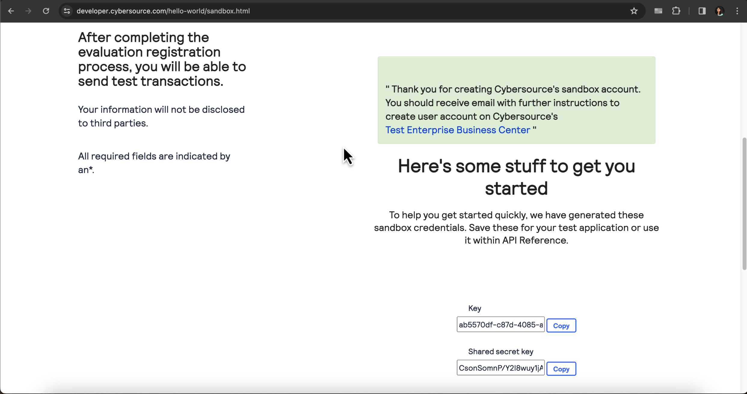Viewport: 747px width, 394px height.
Task: Open site information icon in address bar
Action: [67, 11]
